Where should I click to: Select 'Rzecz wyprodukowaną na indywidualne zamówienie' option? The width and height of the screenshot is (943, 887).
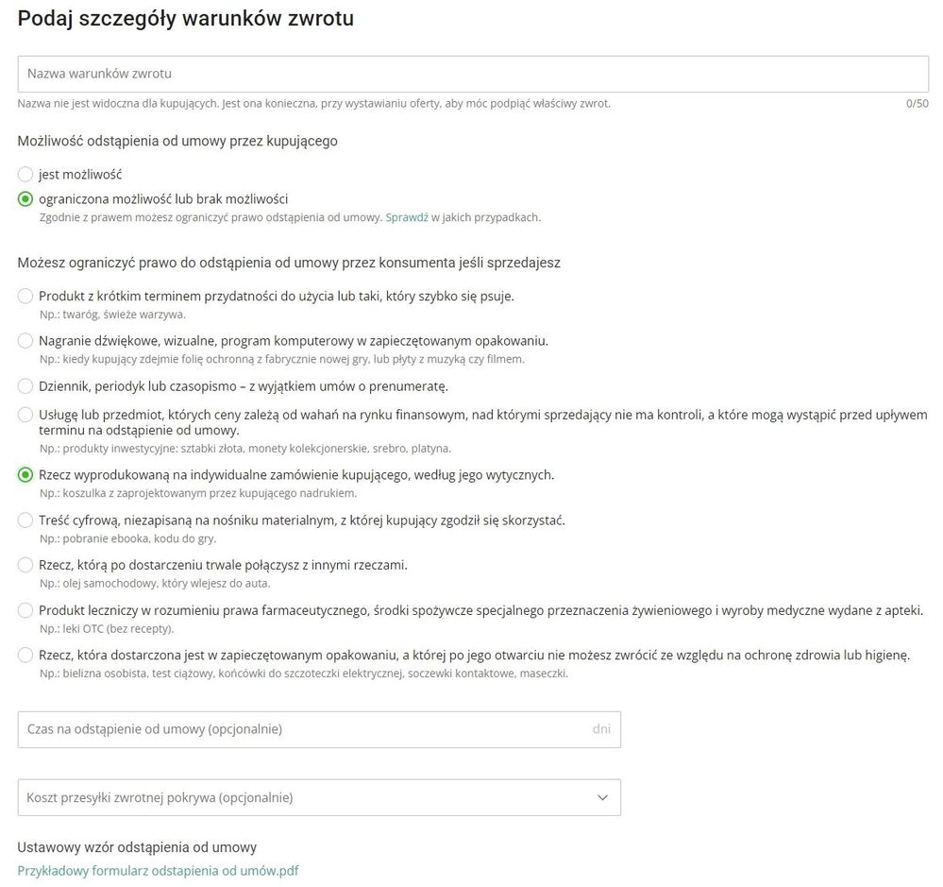(x=25, y=474)
